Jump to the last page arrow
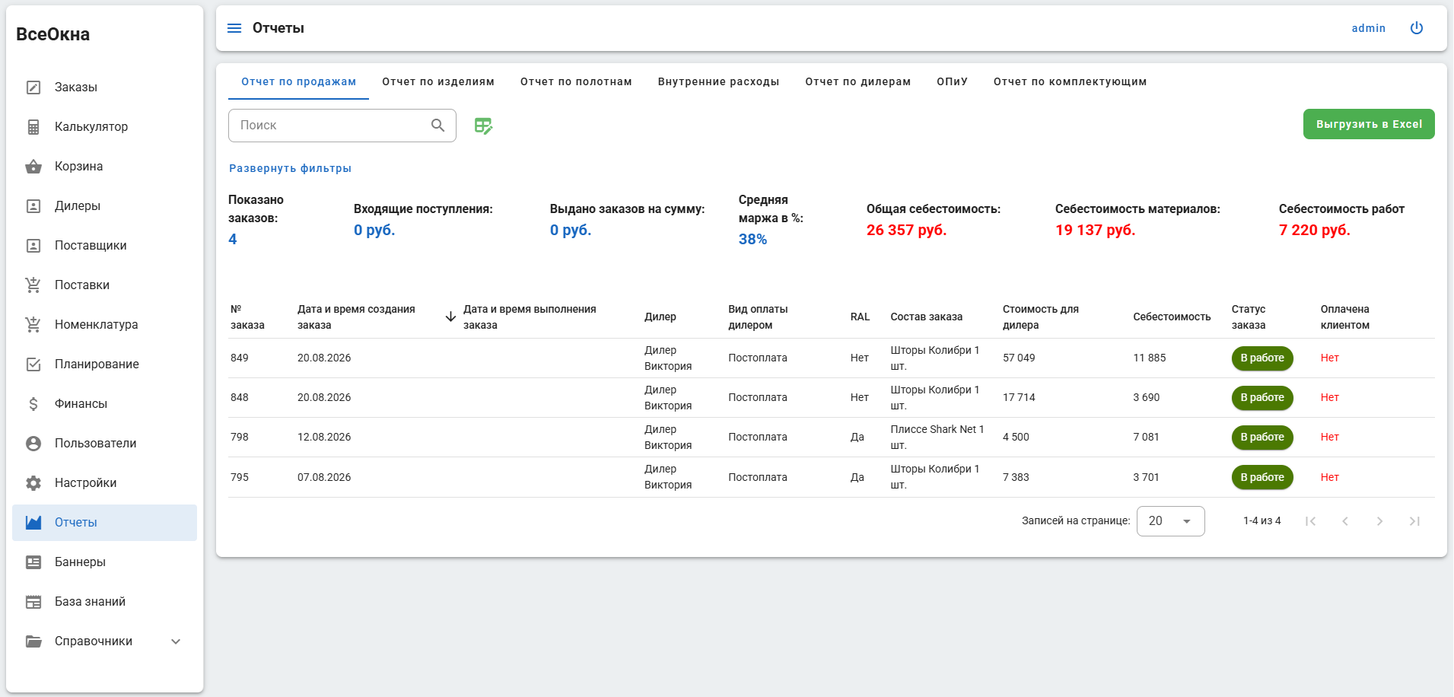Viewport: 1454px width, 697px height. [1414, 521]
